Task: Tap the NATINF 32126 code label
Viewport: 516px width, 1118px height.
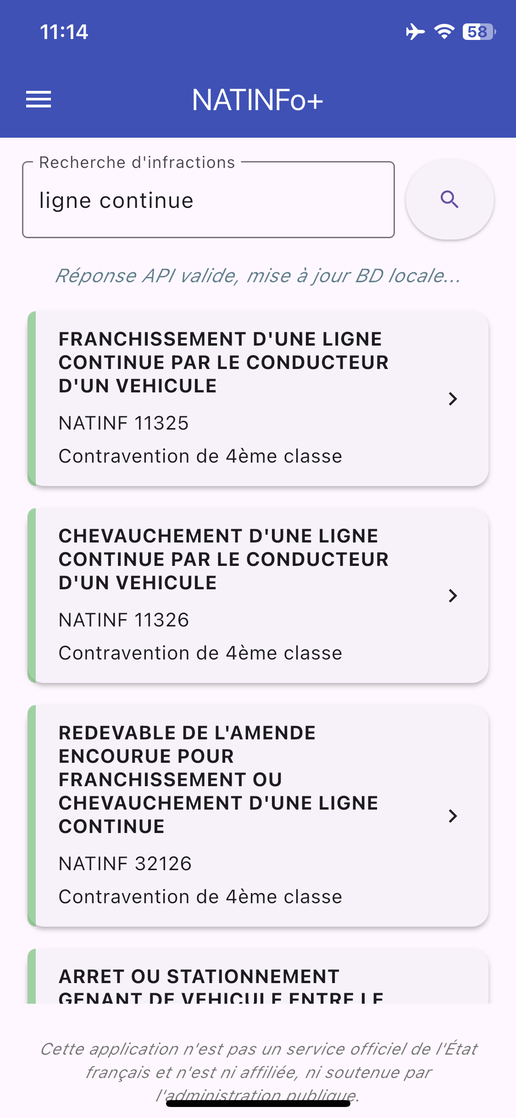Action: point(125,864)
